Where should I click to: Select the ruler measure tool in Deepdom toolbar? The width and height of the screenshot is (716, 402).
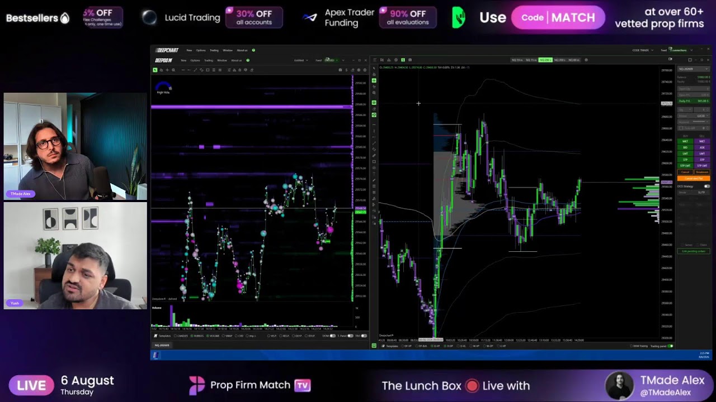click(x=201, y=70)
